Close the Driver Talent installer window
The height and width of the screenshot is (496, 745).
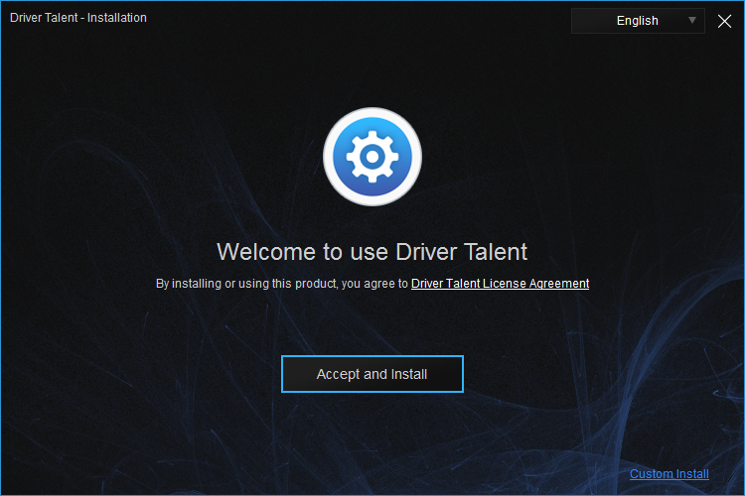(724, 21)
